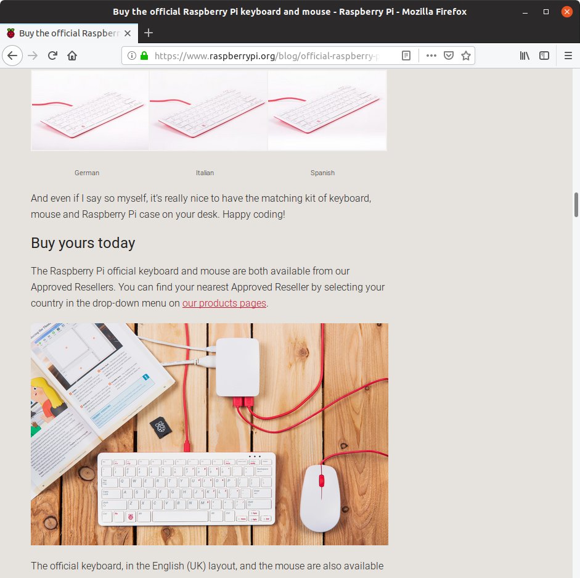Click the vertical scrollbar thumb
The image size is (580, 578).
576,204
